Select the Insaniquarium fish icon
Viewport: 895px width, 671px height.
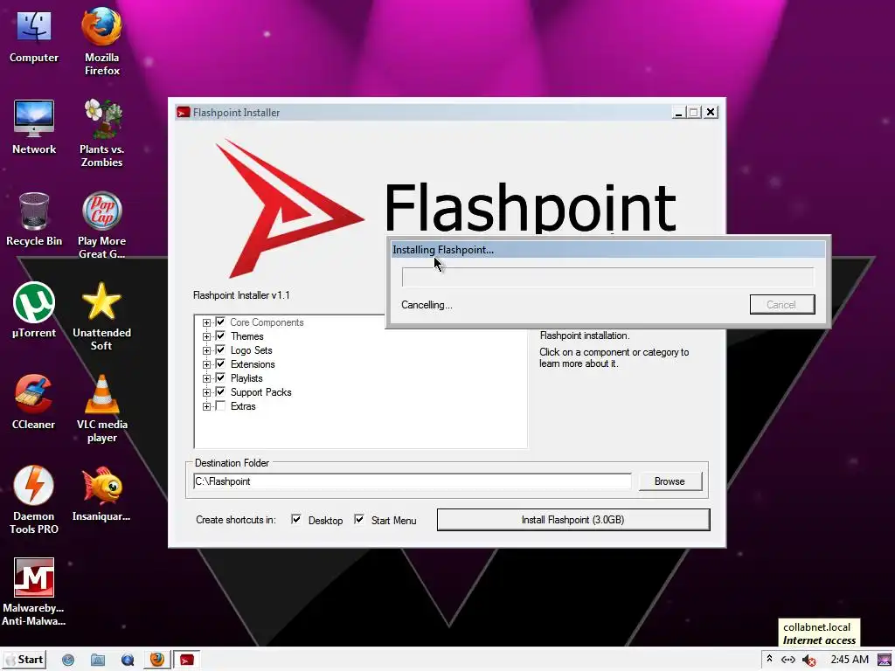point(101,495)
